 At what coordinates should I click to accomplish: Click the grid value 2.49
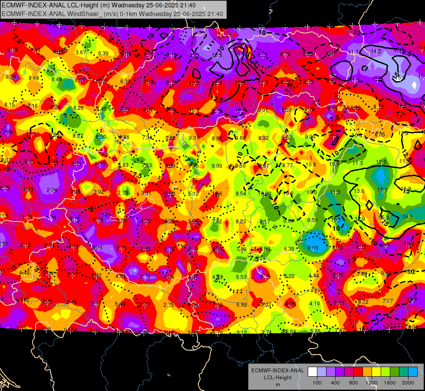tap(71, 302)
